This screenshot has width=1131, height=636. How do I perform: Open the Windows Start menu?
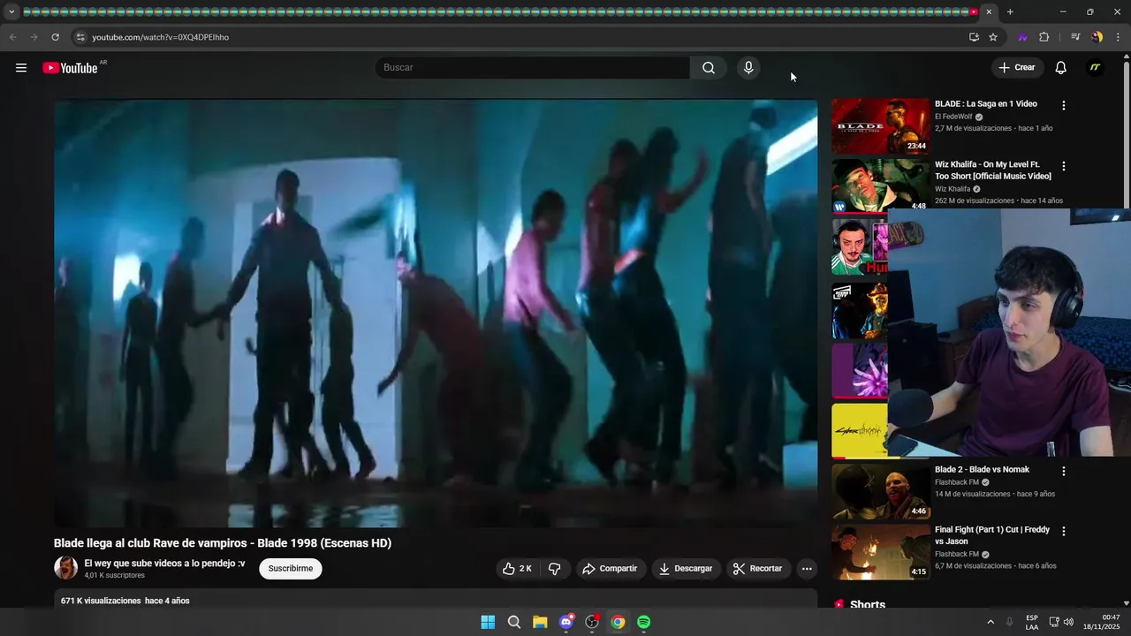click(488, 622)
